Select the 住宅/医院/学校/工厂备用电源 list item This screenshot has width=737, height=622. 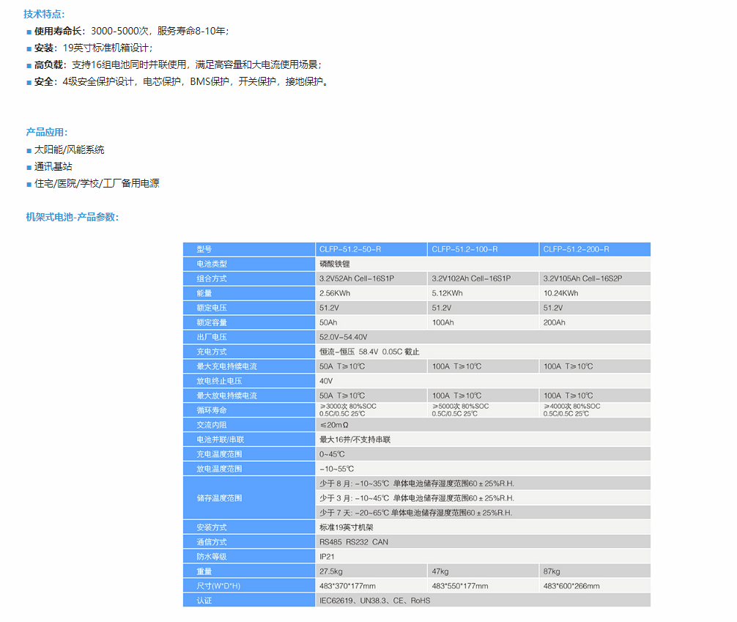pyautogui.click(x=97, y=183)
